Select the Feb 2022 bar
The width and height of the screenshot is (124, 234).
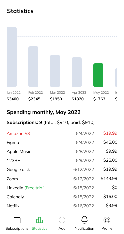point(33,67)
